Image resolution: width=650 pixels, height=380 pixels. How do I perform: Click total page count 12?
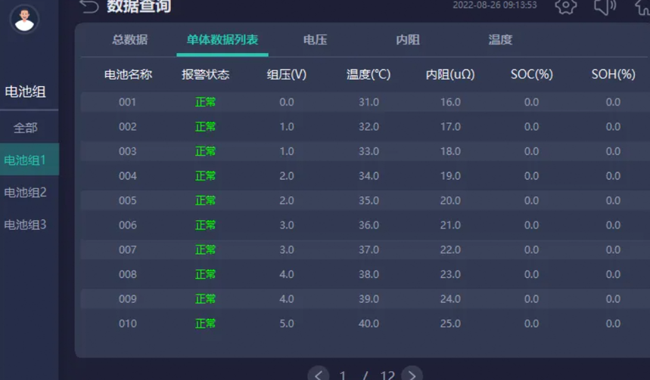(387, 375)
